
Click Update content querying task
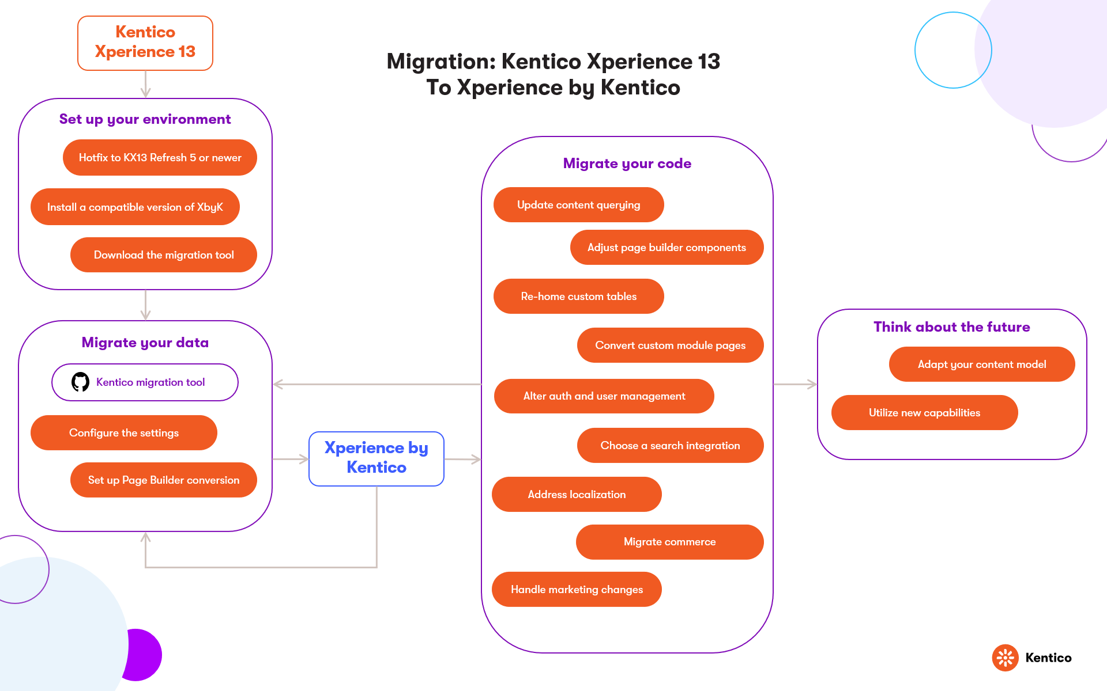coord(577,204)
